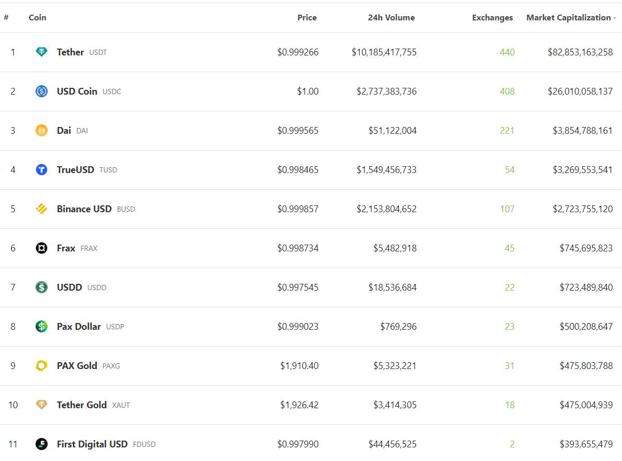
Task: Select the TUSD ticker symbol
Action: click(x=108, y=170)
